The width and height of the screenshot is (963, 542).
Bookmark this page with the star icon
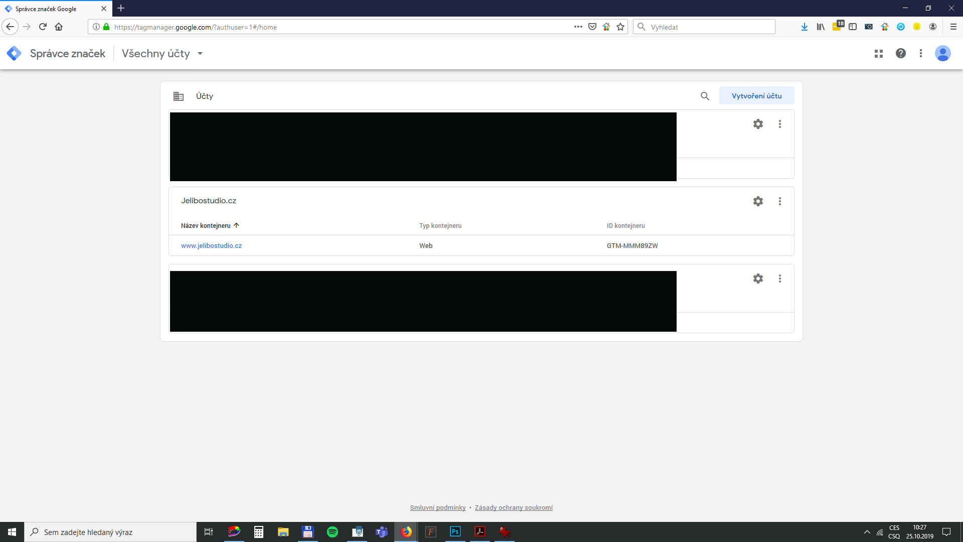(x=620, y=27)
